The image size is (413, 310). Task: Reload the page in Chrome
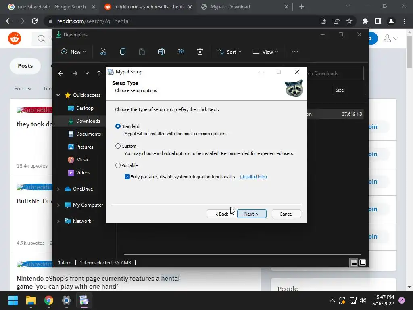(x=35, y=21)
